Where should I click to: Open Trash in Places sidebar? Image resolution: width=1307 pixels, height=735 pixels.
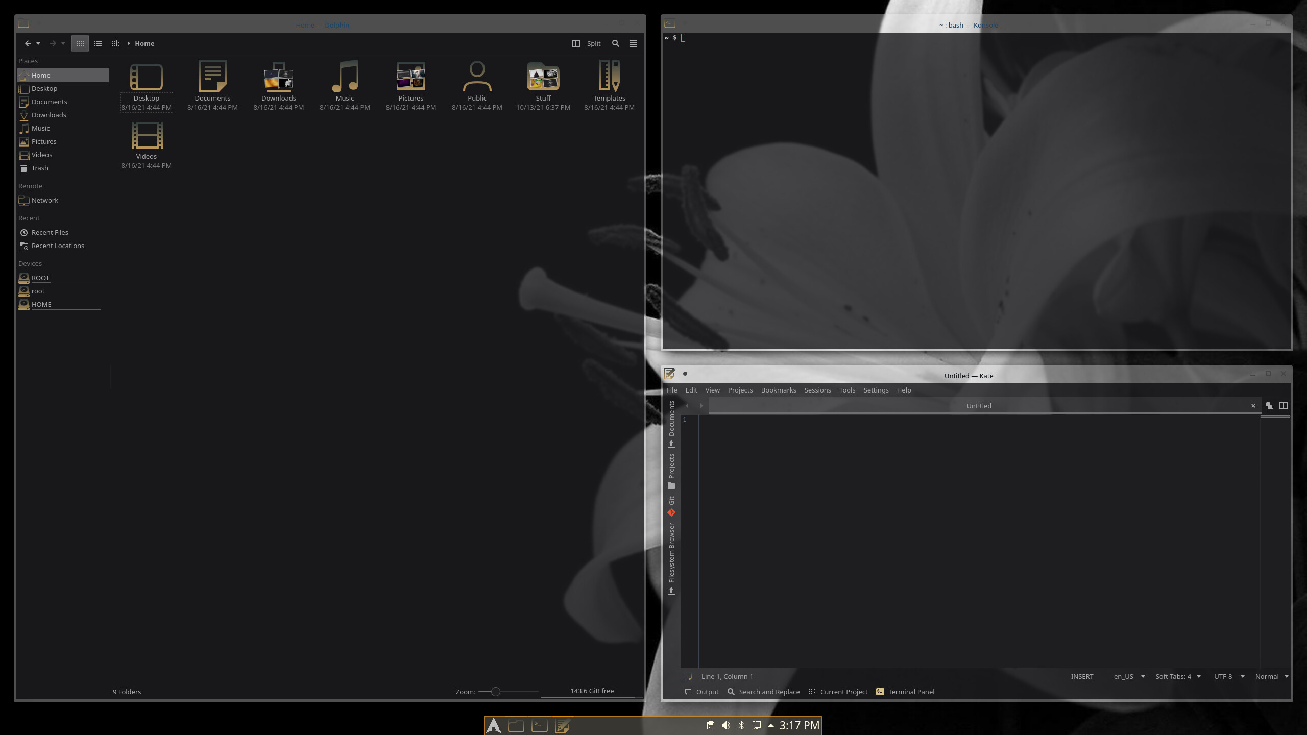(x=63, y=168)
